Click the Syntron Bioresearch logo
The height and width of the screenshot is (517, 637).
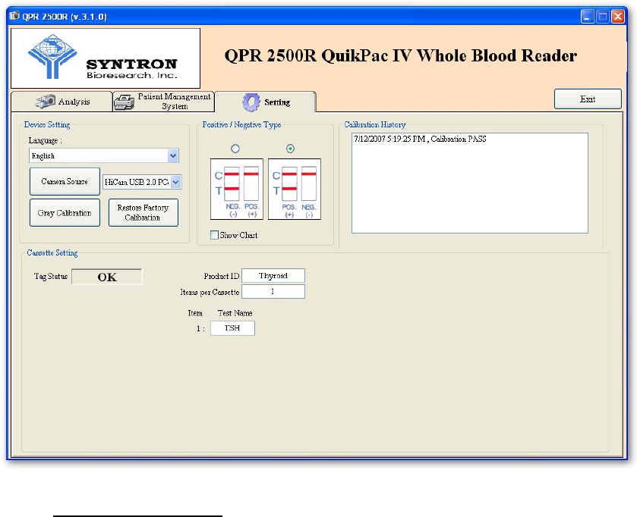tap(106, 58)
